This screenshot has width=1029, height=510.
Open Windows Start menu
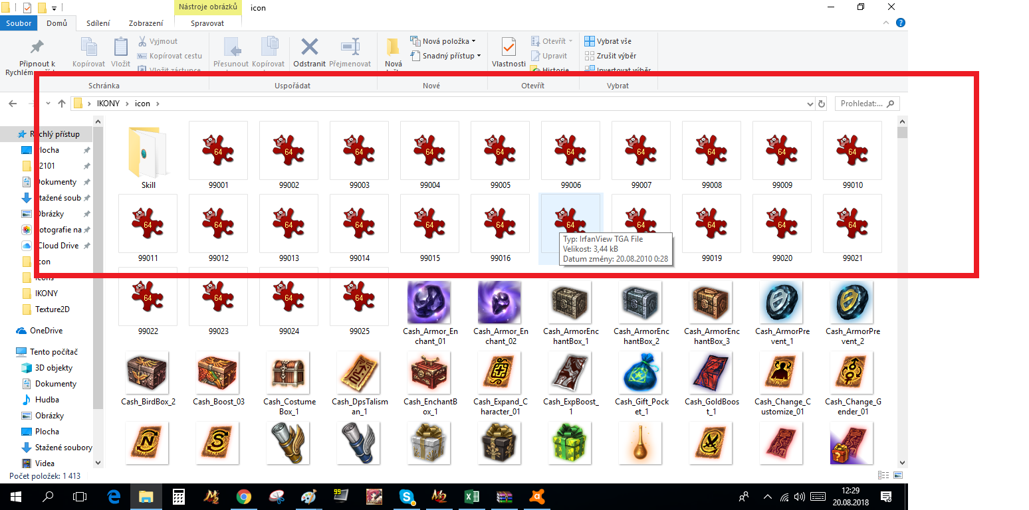click(x=15, y=497)
